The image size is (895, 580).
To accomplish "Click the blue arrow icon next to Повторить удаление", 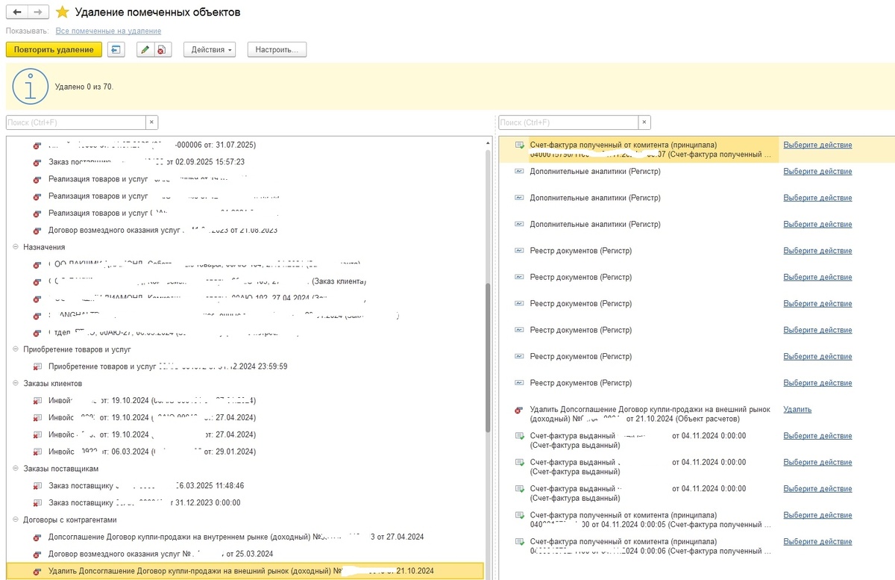I will (x=116, y=50).
